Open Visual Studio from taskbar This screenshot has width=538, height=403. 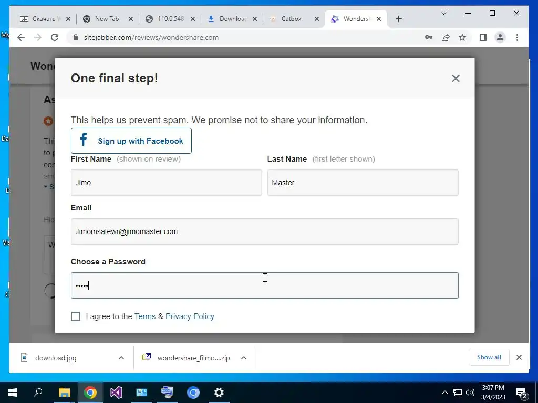116,392
